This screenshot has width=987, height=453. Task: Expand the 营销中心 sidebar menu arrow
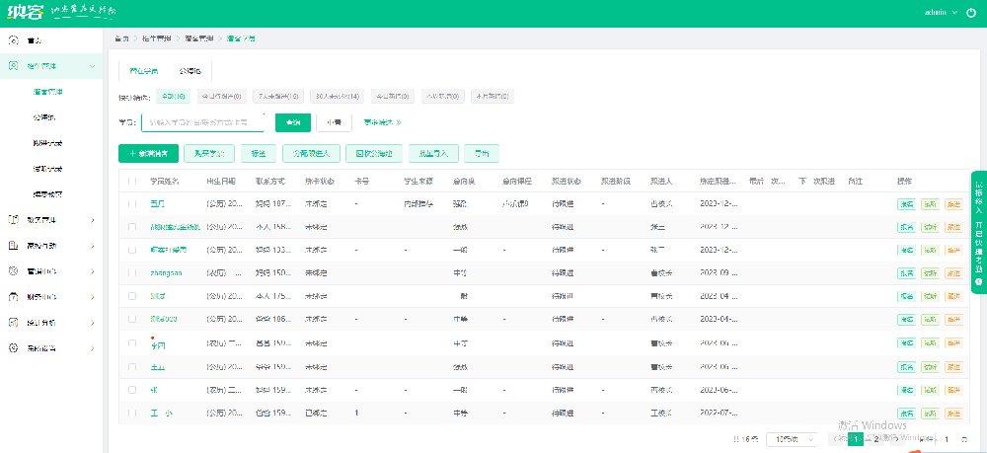click(93, 271)
